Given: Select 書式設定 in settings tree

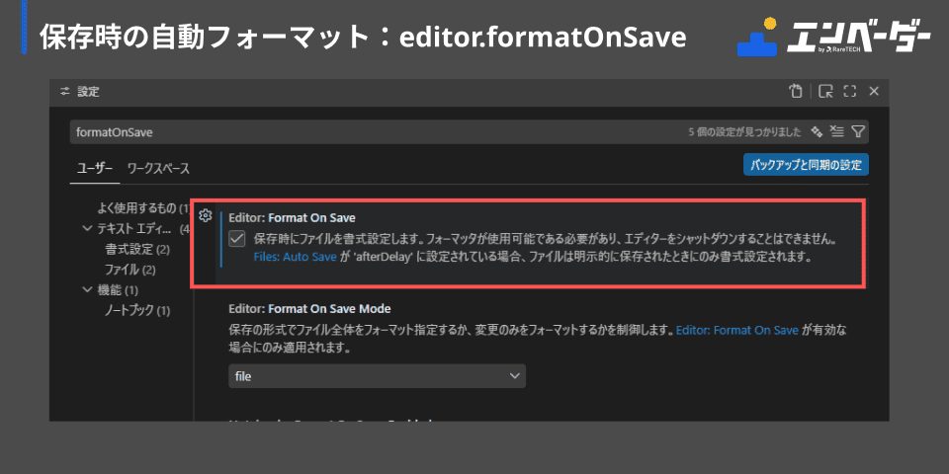Looking at the screenshot, I should 137,249.
